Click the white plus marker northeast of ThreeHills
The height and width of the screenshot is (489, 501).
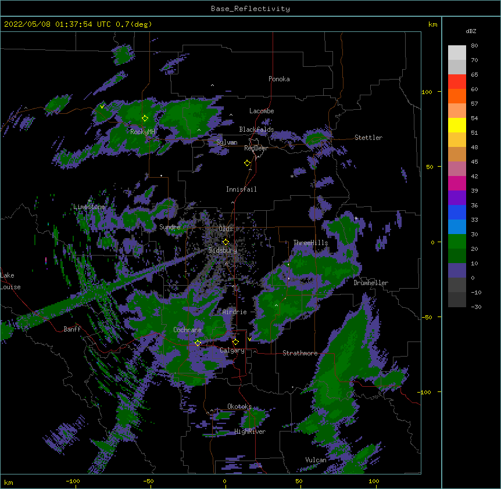[356, 218]
